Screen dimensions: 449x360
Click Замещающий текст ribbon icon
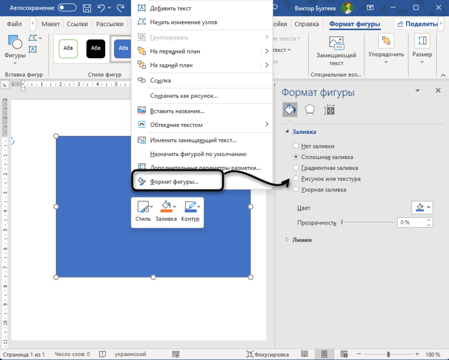coord(336,51)
